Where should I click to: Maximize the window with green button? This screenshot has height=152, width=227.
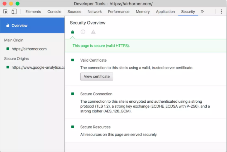pos(18,4)
